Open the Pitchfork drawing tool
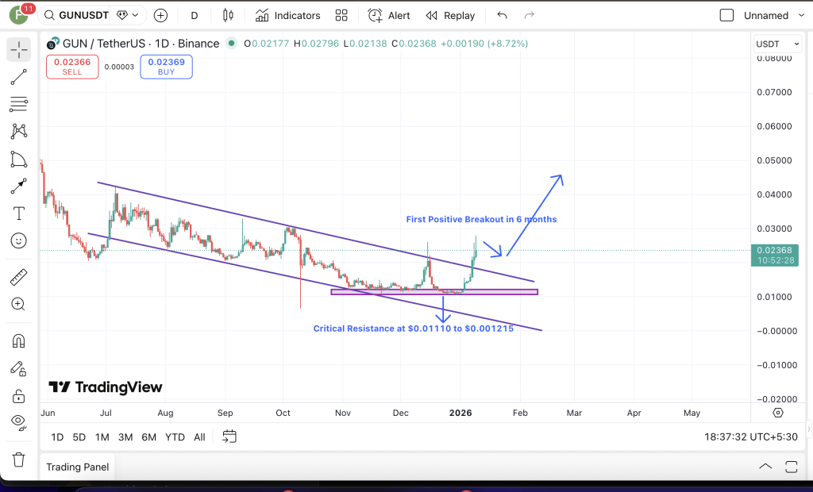The image size is (813, 492). 19,131
